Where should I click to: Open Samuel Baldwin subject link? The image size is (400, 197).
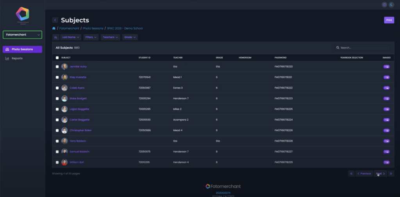(x=79, y=152)
